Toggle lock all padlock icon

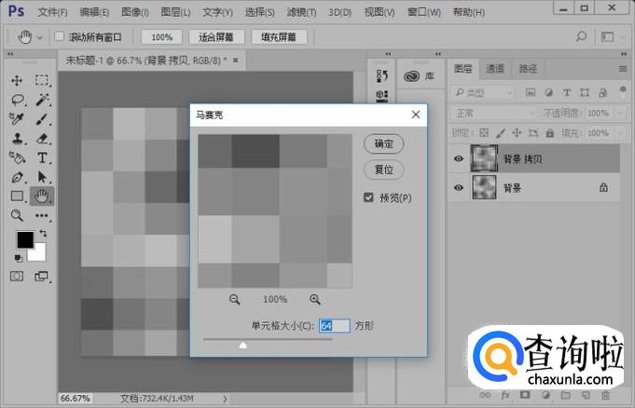click(x=549, y=133)
